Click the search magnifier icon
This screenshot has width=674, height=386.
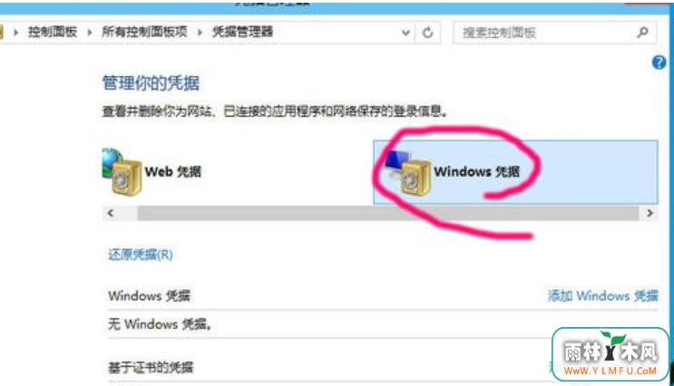(x=642, y=33)
